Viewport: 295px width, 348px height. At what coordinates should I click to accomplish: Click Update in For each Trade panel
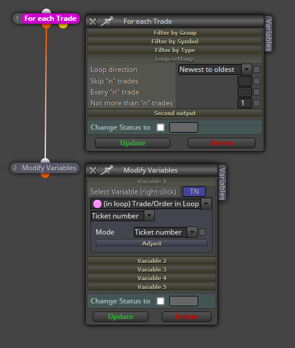coord(133,143)
